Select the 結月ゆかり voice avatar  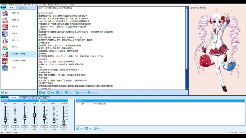5,13
